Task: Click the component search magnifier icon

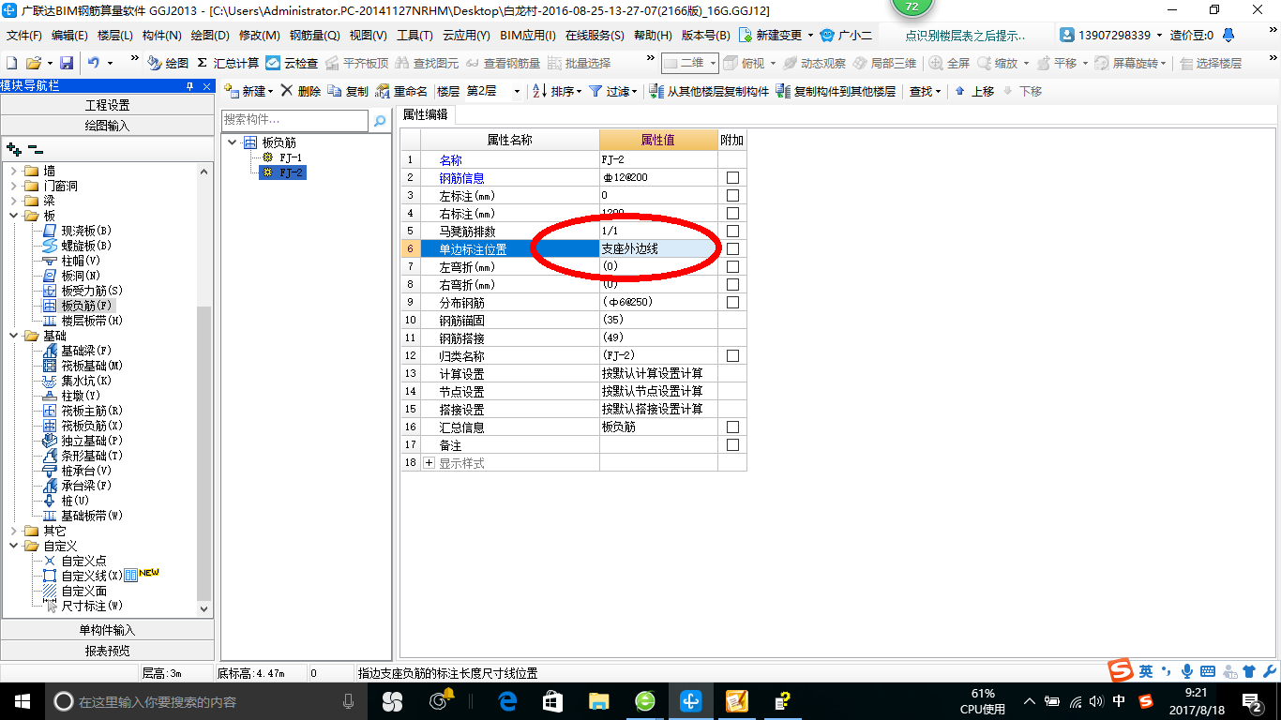Action: click(x=380, y=121)
